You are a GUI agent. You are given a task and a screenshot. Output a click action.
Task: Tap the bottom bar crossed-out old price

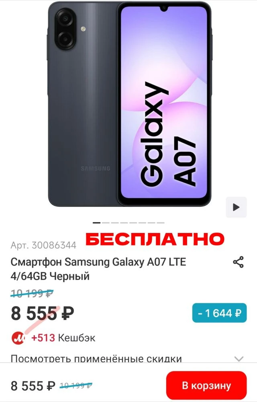tap(75, 386)
